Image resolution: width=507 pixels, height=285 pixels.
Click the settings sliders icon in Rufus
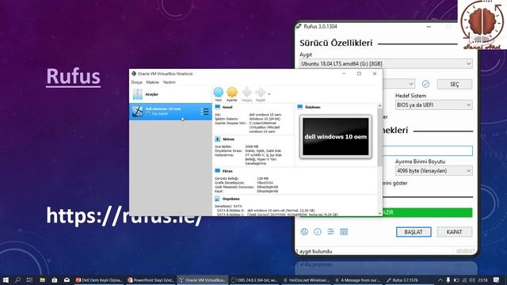[330, 232]
